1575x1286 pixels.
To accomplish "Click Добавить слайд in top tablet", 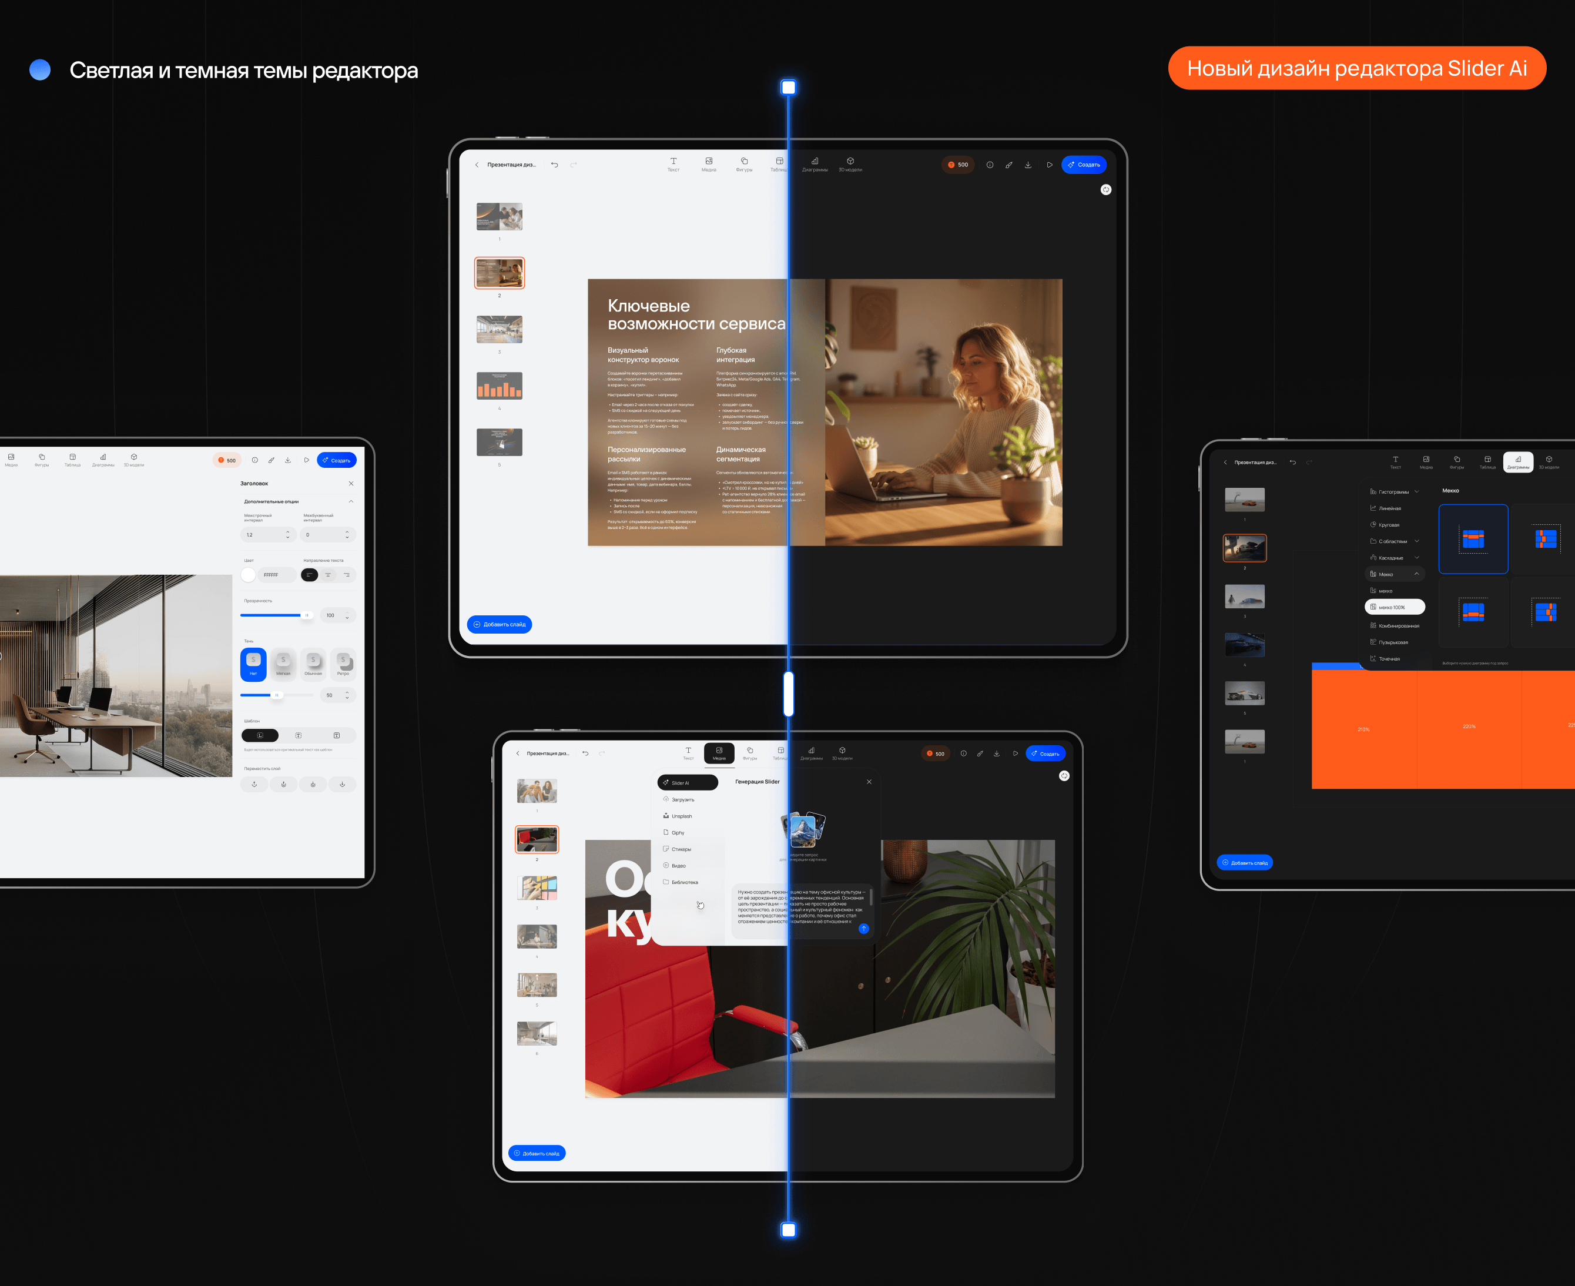I will pos(500,624).
